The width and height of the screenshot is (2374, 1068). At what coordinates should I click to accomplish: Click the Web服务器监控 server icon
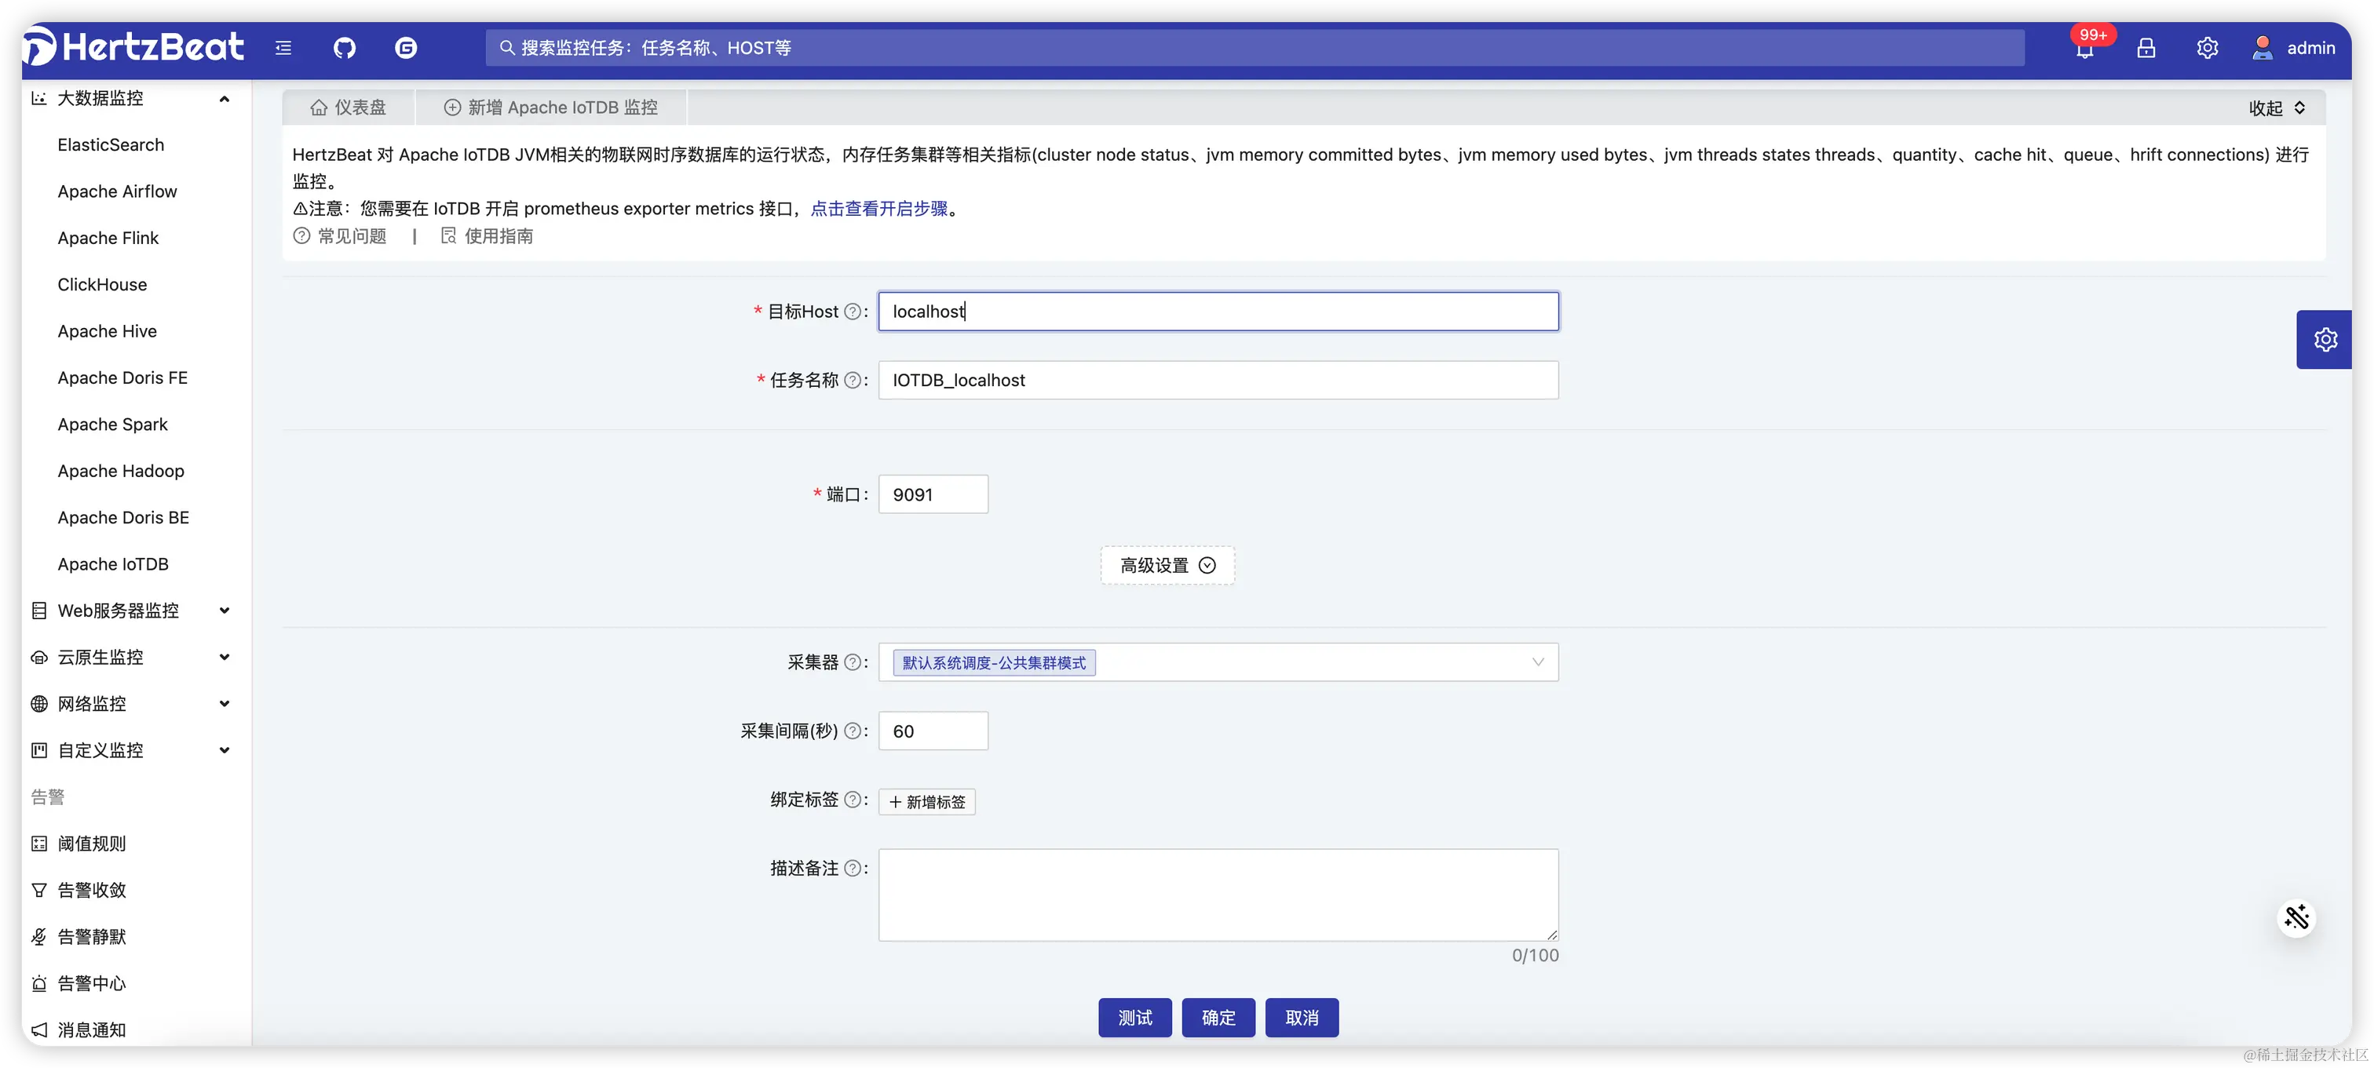pos(38,610)
